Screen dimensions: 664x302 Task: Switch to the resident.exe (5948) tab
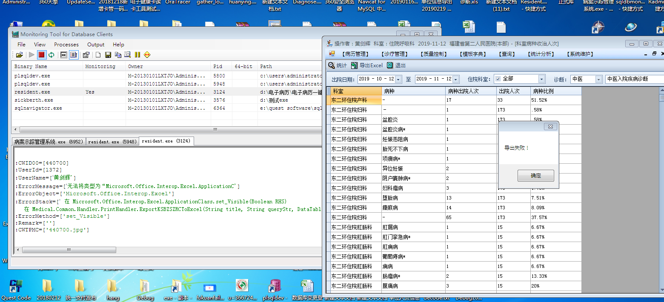(112, 142)
